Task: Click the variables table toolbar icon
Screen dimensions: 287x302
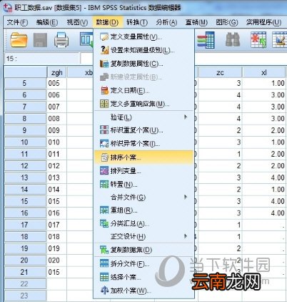Action: pyautogui.click(x=206, y=39)
